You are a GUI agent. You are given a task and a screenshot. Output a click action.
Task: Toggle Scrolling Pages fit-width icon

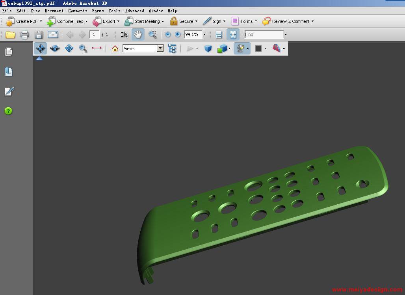pos(219,34)
